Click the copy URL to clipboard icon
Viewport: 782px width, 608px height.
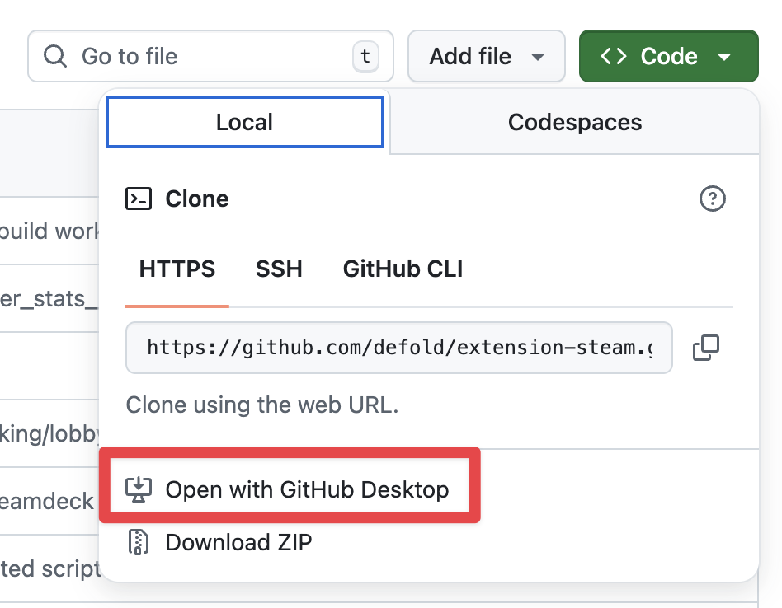705,348
